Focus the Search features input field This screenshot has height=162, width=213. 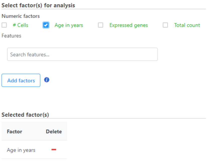click(83, 54)
